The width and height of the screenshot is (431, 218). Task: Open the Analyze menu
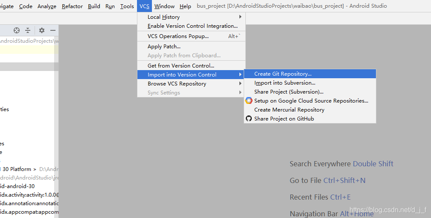[x=47, y=6]
